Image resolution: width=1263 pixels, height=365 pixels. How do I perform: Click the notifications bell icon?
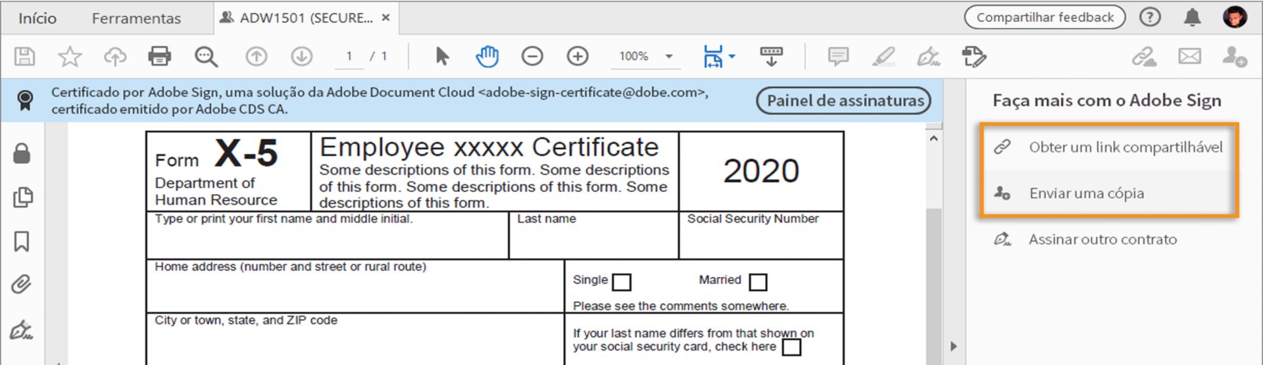tap(1192, 18)
